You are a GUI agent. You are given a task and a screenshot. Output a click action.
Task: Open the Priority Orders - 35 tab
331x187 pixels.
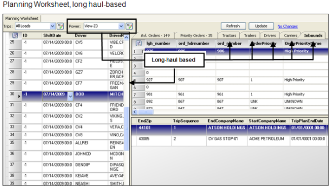click(196, 35)
